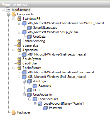This screenshot has width=110, height=118.
Task: Click the UserAccounts cube icon
Action: click(30, 95)
